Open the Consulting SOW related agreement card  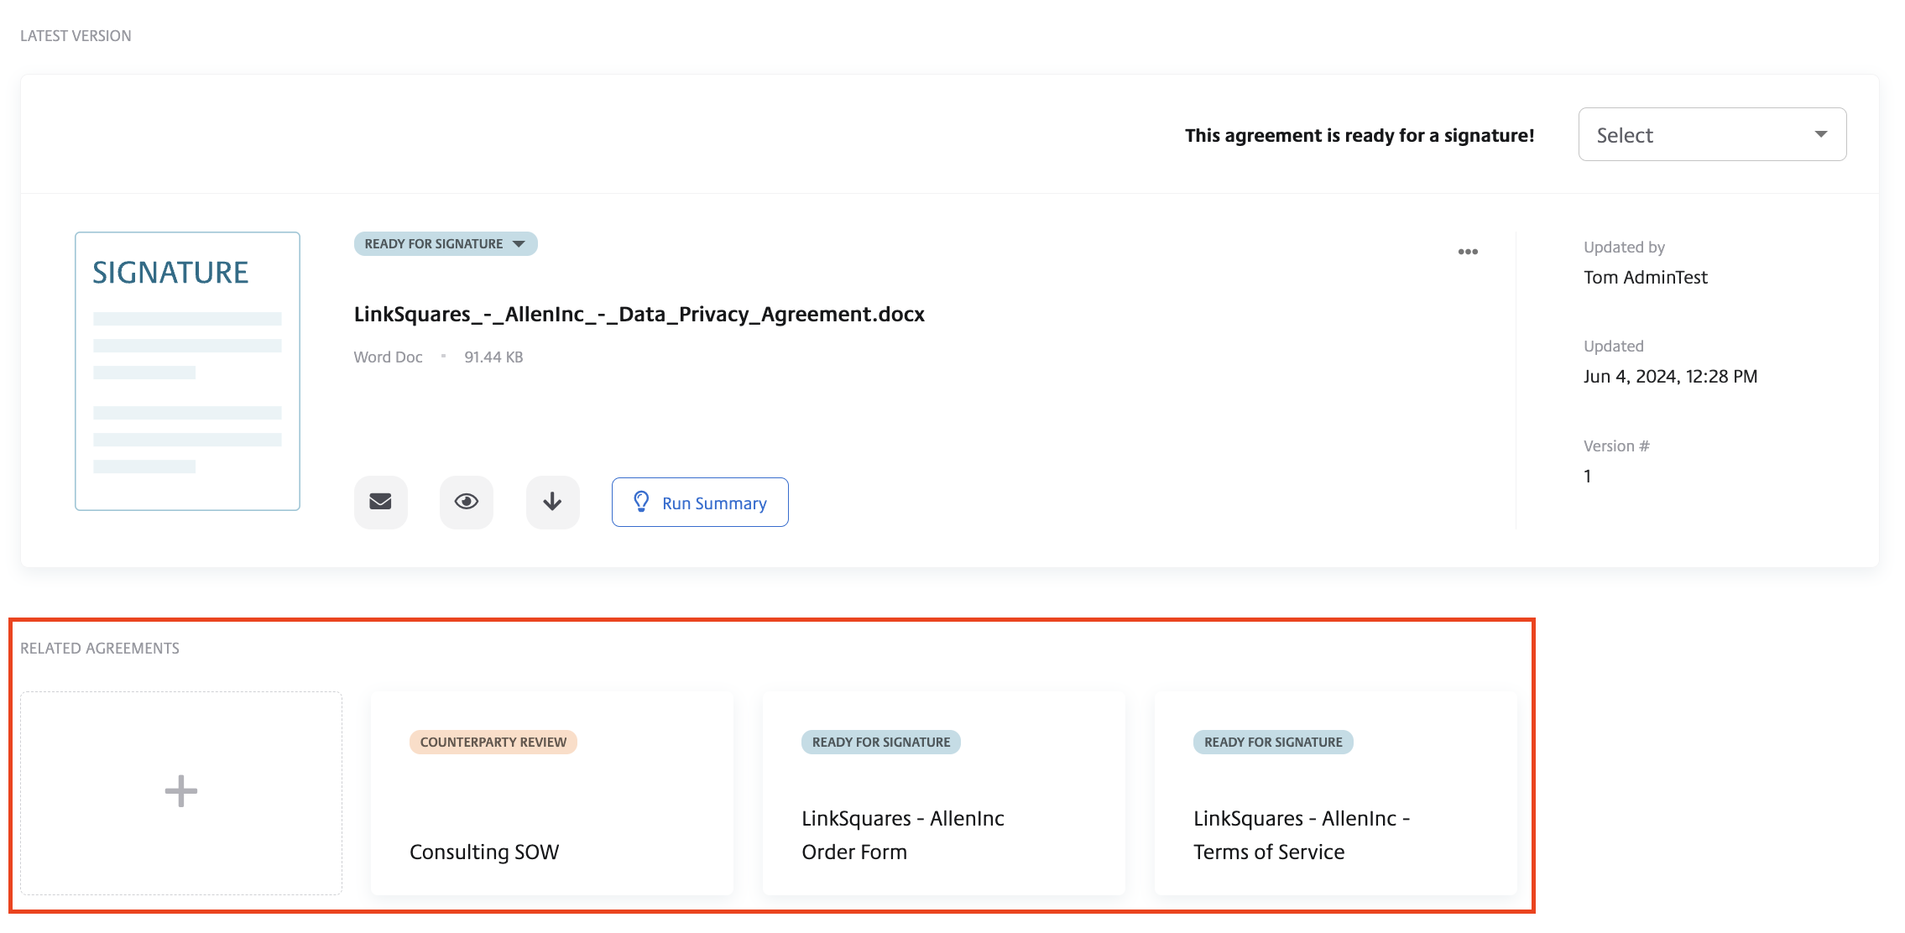tap(552, 793)
